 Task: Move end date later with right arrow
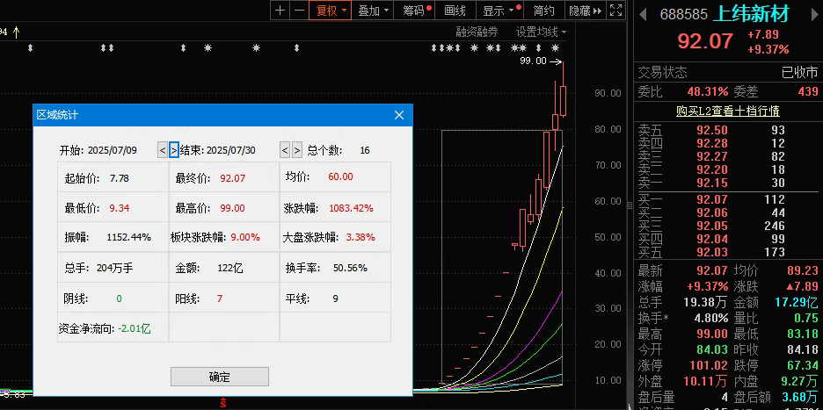coord(297,150)
